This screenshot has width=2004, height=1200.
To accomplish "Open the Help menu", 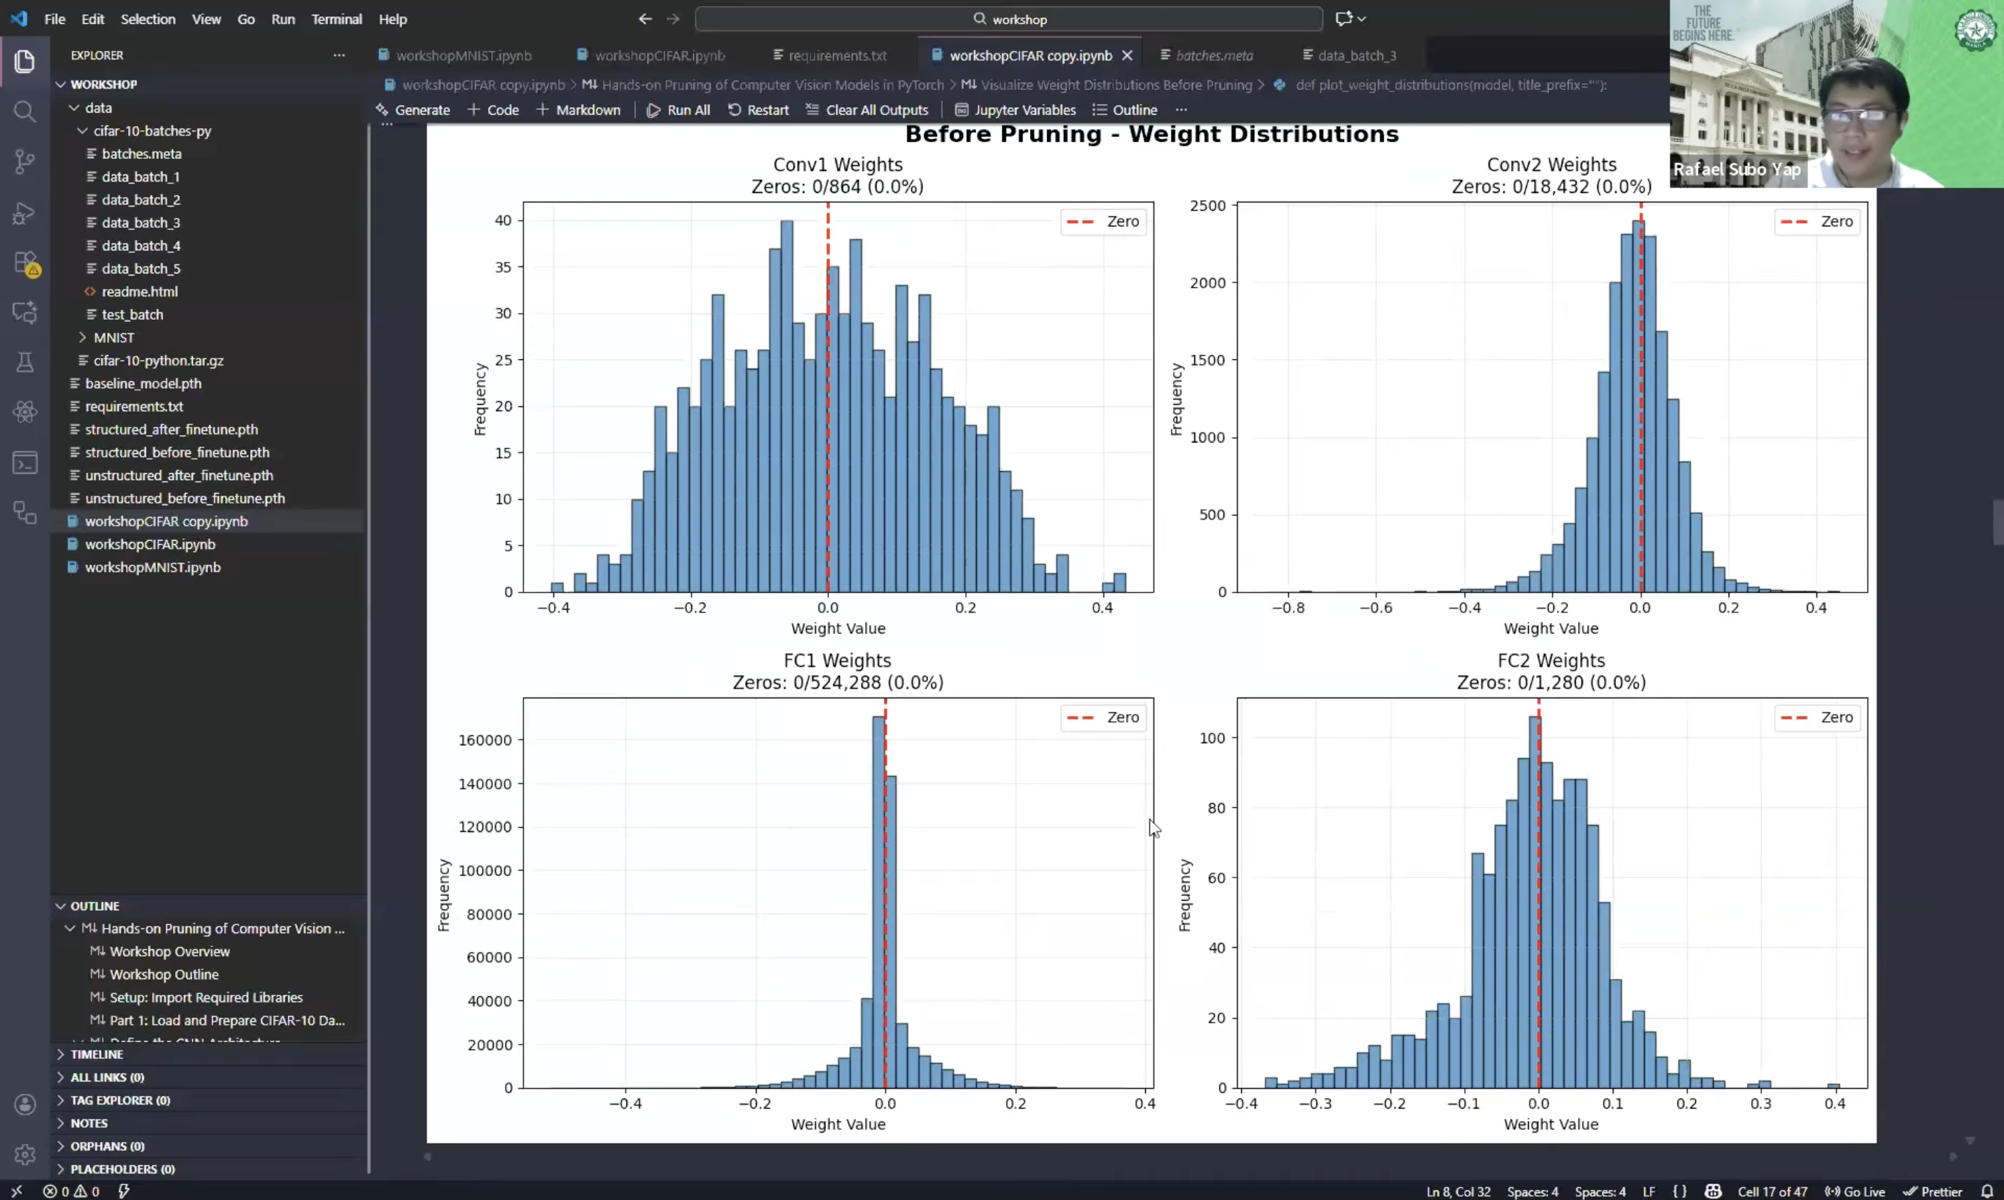I will pos(393,18).
